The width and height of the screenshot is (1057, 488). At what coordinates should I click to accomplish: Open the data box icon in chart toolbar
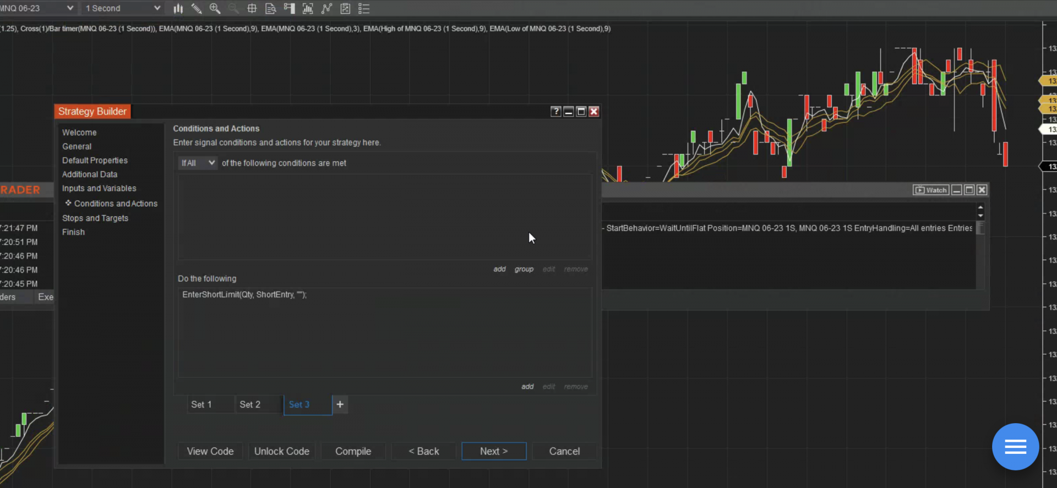[x=270, y=8]
